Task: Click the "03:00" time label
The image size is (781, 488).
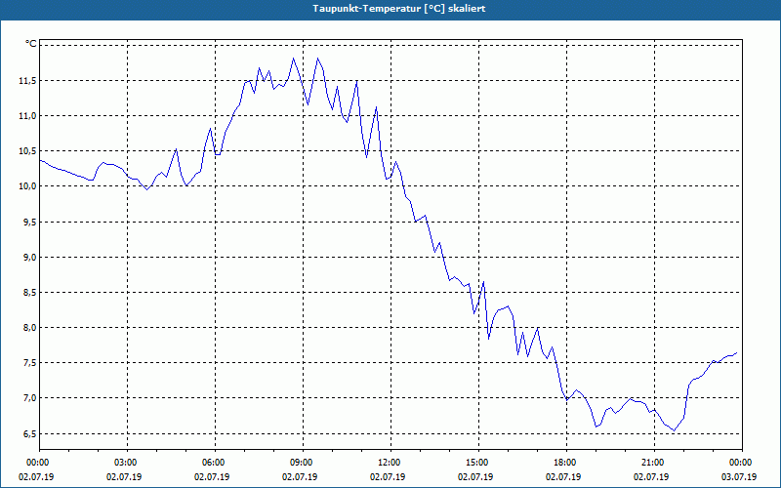Action: coord(128,463)
